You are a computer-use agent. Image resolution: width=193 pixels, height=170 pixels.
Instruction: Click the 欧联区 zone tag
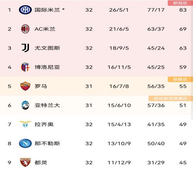pyautogui.click(x=180, y=79)
